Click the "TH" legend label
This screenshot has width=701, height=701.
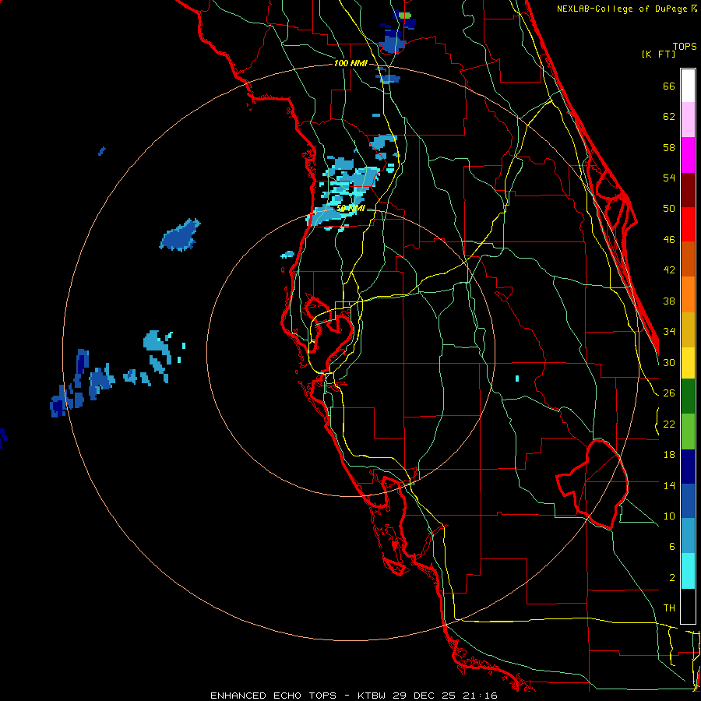pyautogui.click(x=669, y=608)
